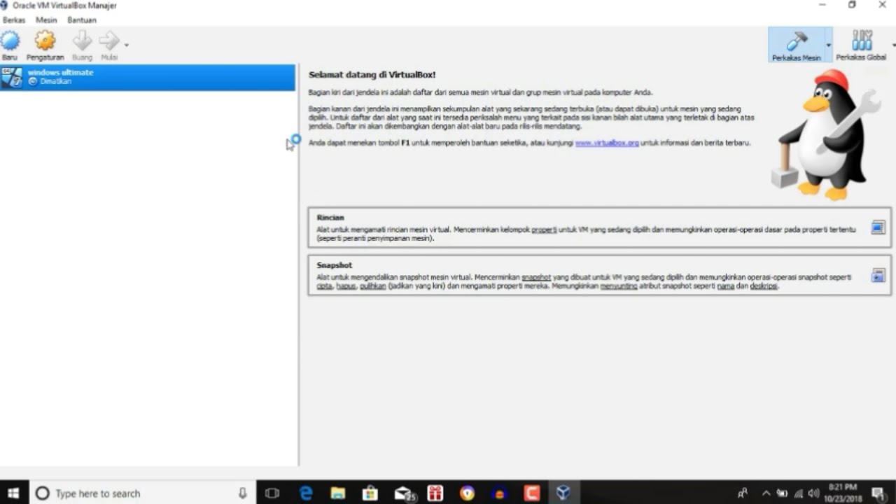The width and height of the screenshot is (896, 504).
Task: Select the windows ultimate virtual machine
Action: coord(148,77)
